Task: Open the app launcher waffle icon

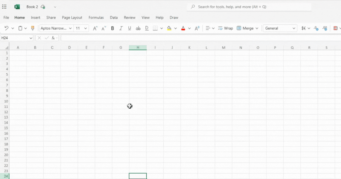Action: point(4,7)
